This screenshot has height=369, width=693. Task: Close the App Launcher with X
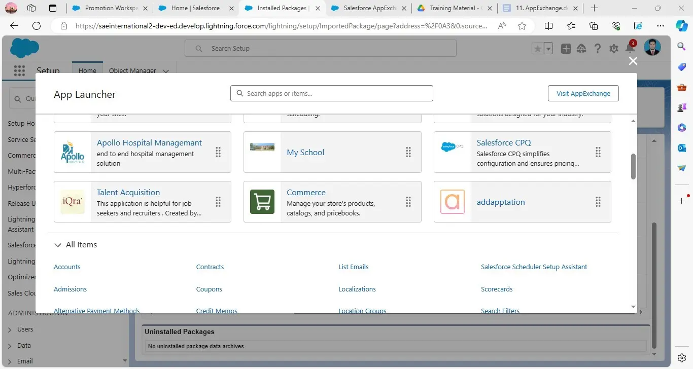point(633,61)
